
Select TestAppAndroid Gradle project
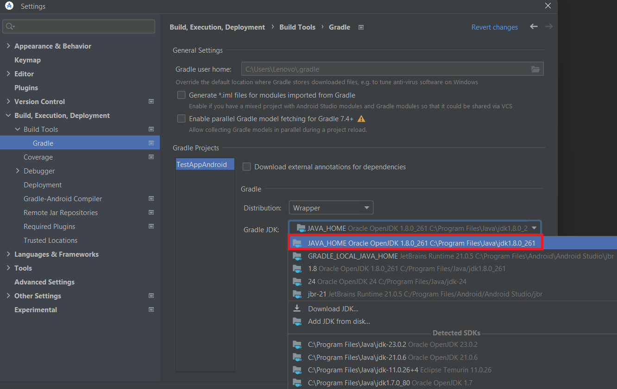(x=205, y=164)
